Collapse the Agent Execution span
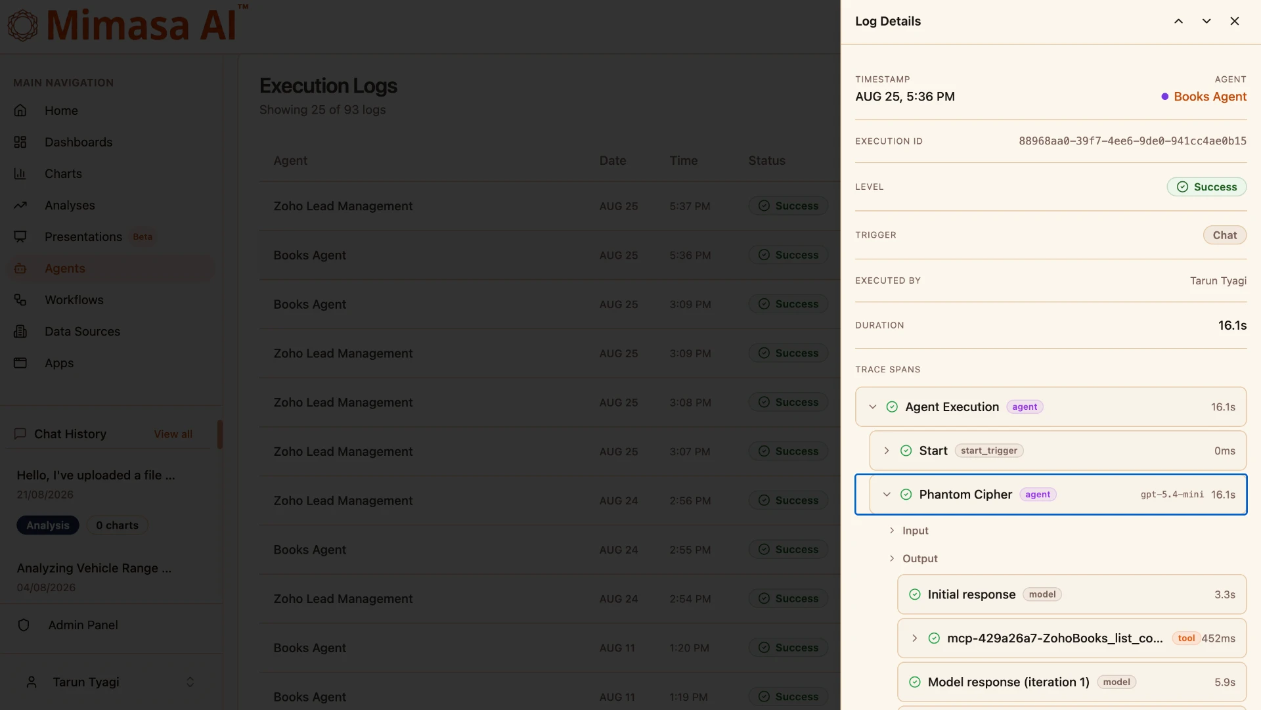The height and width of the screenshot is (710, 1261). coord(872,407)
